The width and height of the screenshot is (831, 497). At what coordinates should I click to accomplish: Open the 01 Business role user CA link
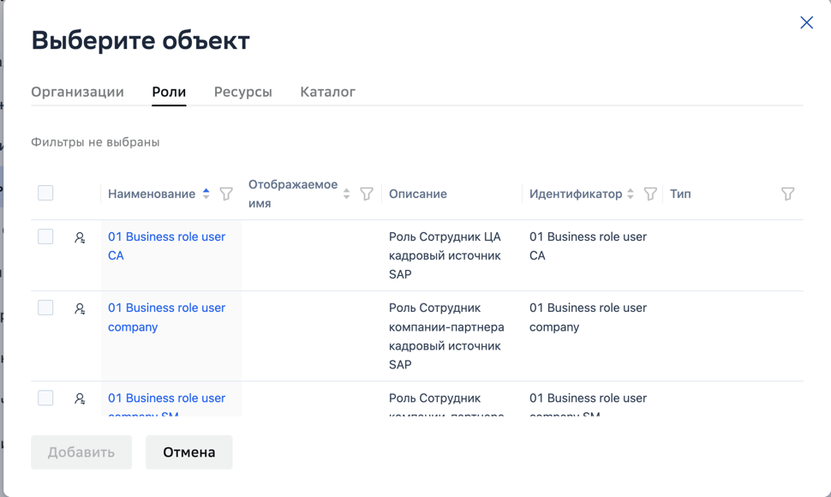tap(166, 246)
